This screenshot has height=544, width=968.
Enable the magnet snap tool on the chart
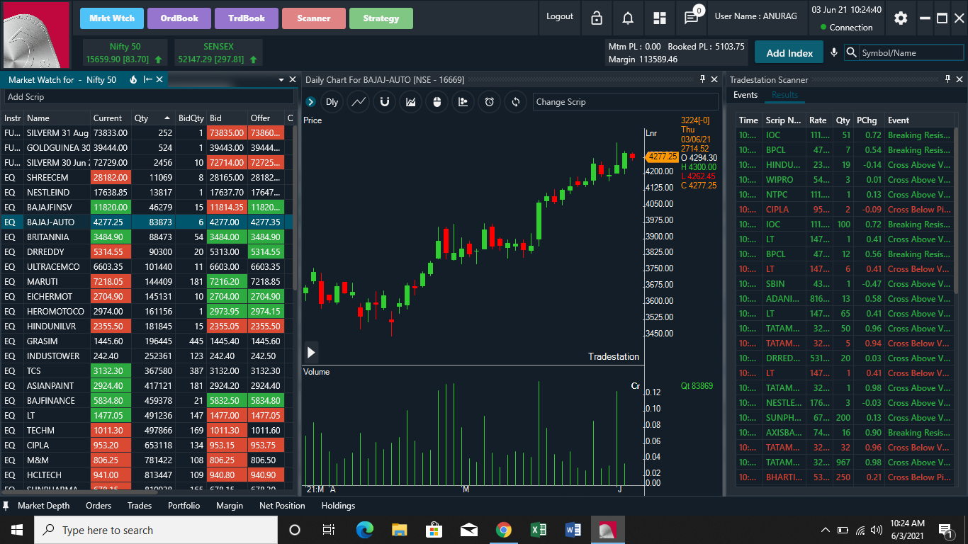(x=384, y=101)
